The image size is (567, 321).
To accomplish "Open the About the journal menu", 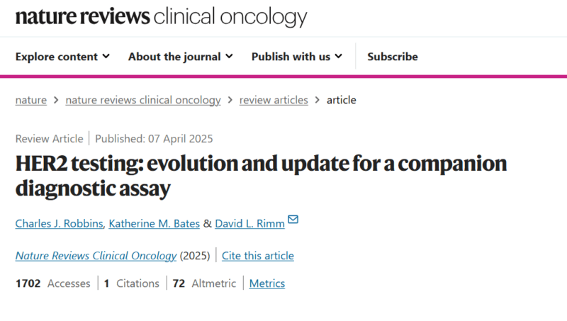I will point(181,57).
